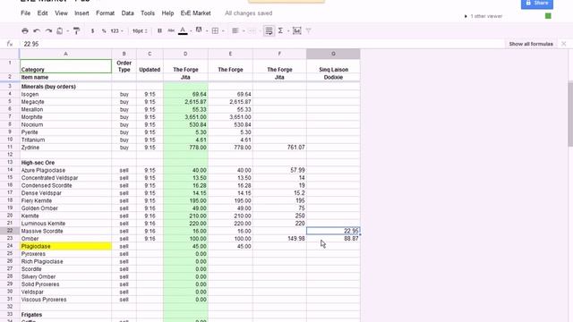Select the 88.87 cell
Image resolution: width=573 pixels, height=322 pixels.
coord(333,239)
